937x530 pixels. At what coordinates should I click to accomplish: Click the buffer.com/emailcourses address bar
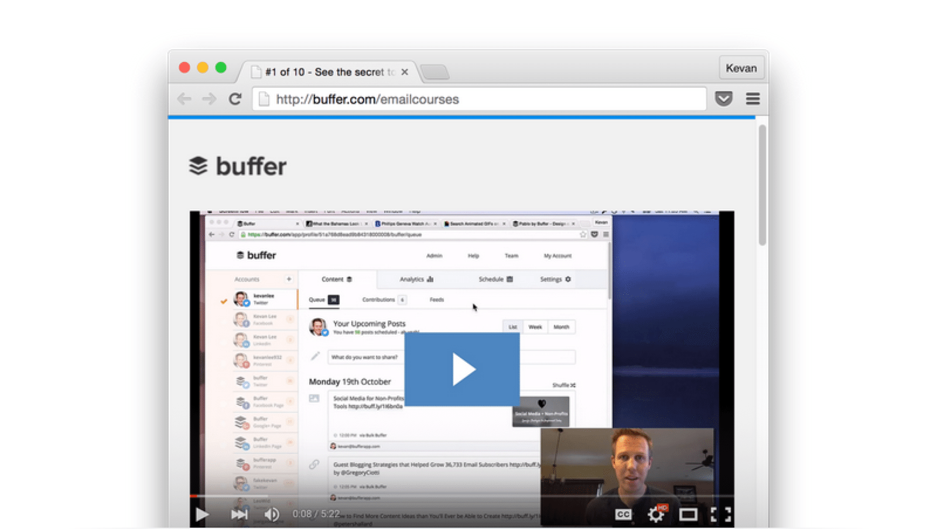pos(479,99)
